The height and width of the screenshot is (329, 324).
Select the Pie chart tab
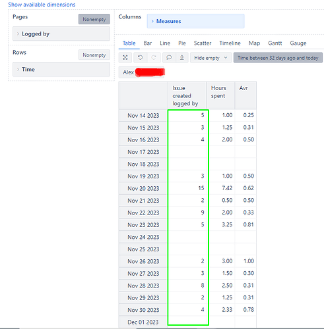tap(182, 43)
